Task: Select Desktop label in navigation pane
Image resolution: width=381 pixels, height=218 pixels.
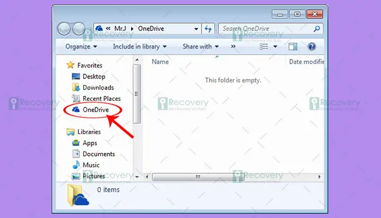Action: point(94,76)
